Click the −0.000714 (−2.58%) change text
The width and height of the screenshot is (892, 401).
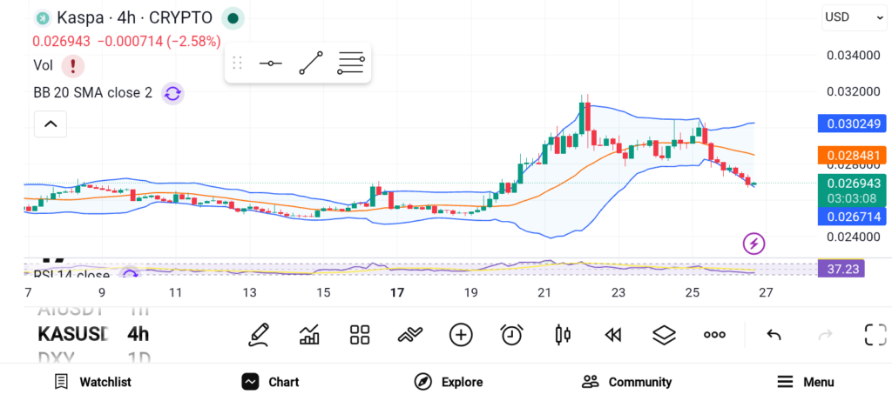click(x=159, y=42)
